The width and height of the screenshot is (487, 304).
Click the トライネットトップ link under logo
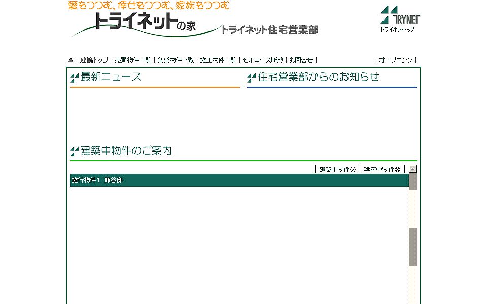pyautogui.click(x=397, y=29)
